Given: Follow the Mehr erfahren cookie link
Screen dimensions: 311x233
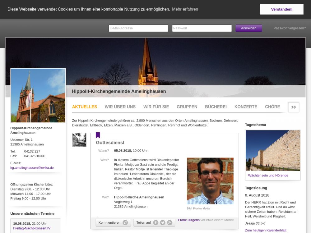Looking at the screenshot, I should [x=185, y=9].
